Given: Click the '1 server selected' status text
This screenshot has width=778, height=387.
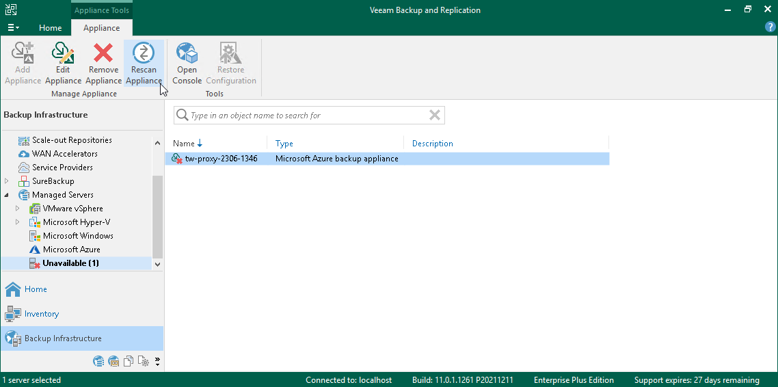Looking at the screenshot, I should coord(31,380).
